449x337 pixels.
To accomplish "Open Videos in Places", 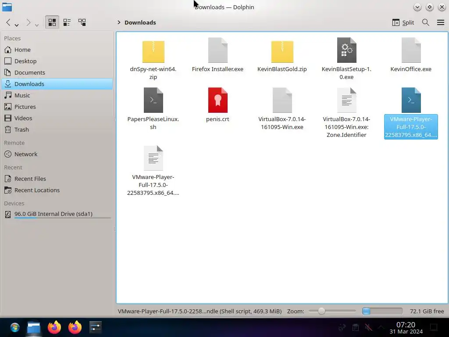I will [57, 118].
